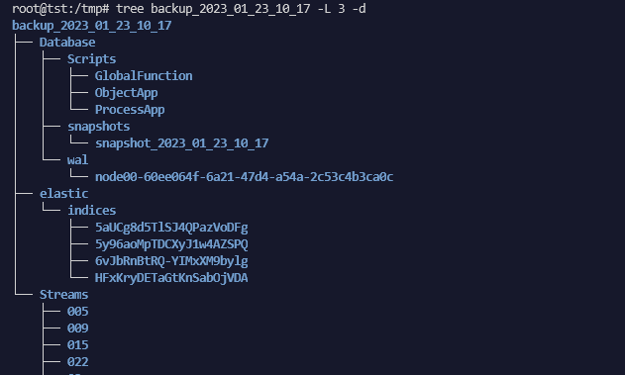The width and height of the screenshot is (625, 375).
Task: Select the ProcessApp directory
Action: pos(130,110)
